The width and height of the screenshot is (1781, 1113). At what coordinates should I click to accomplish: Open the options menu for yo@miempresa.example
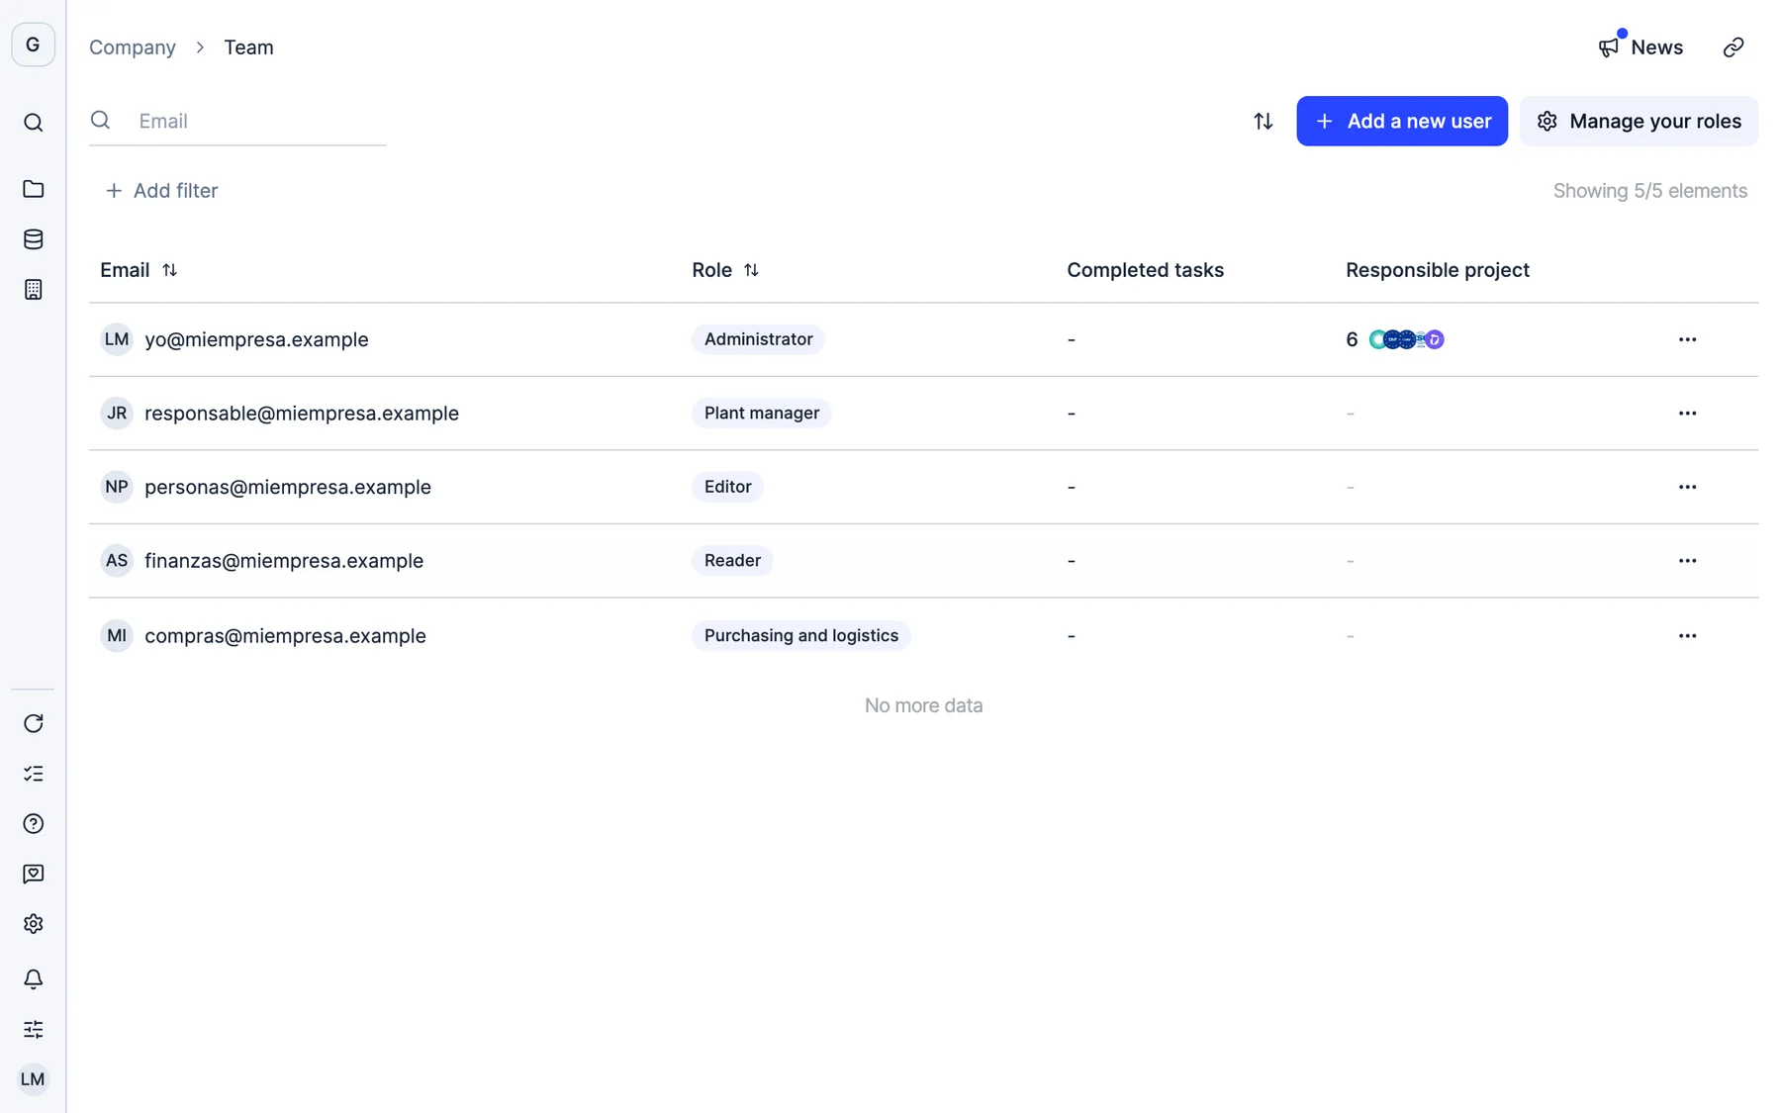(1687, 339)
